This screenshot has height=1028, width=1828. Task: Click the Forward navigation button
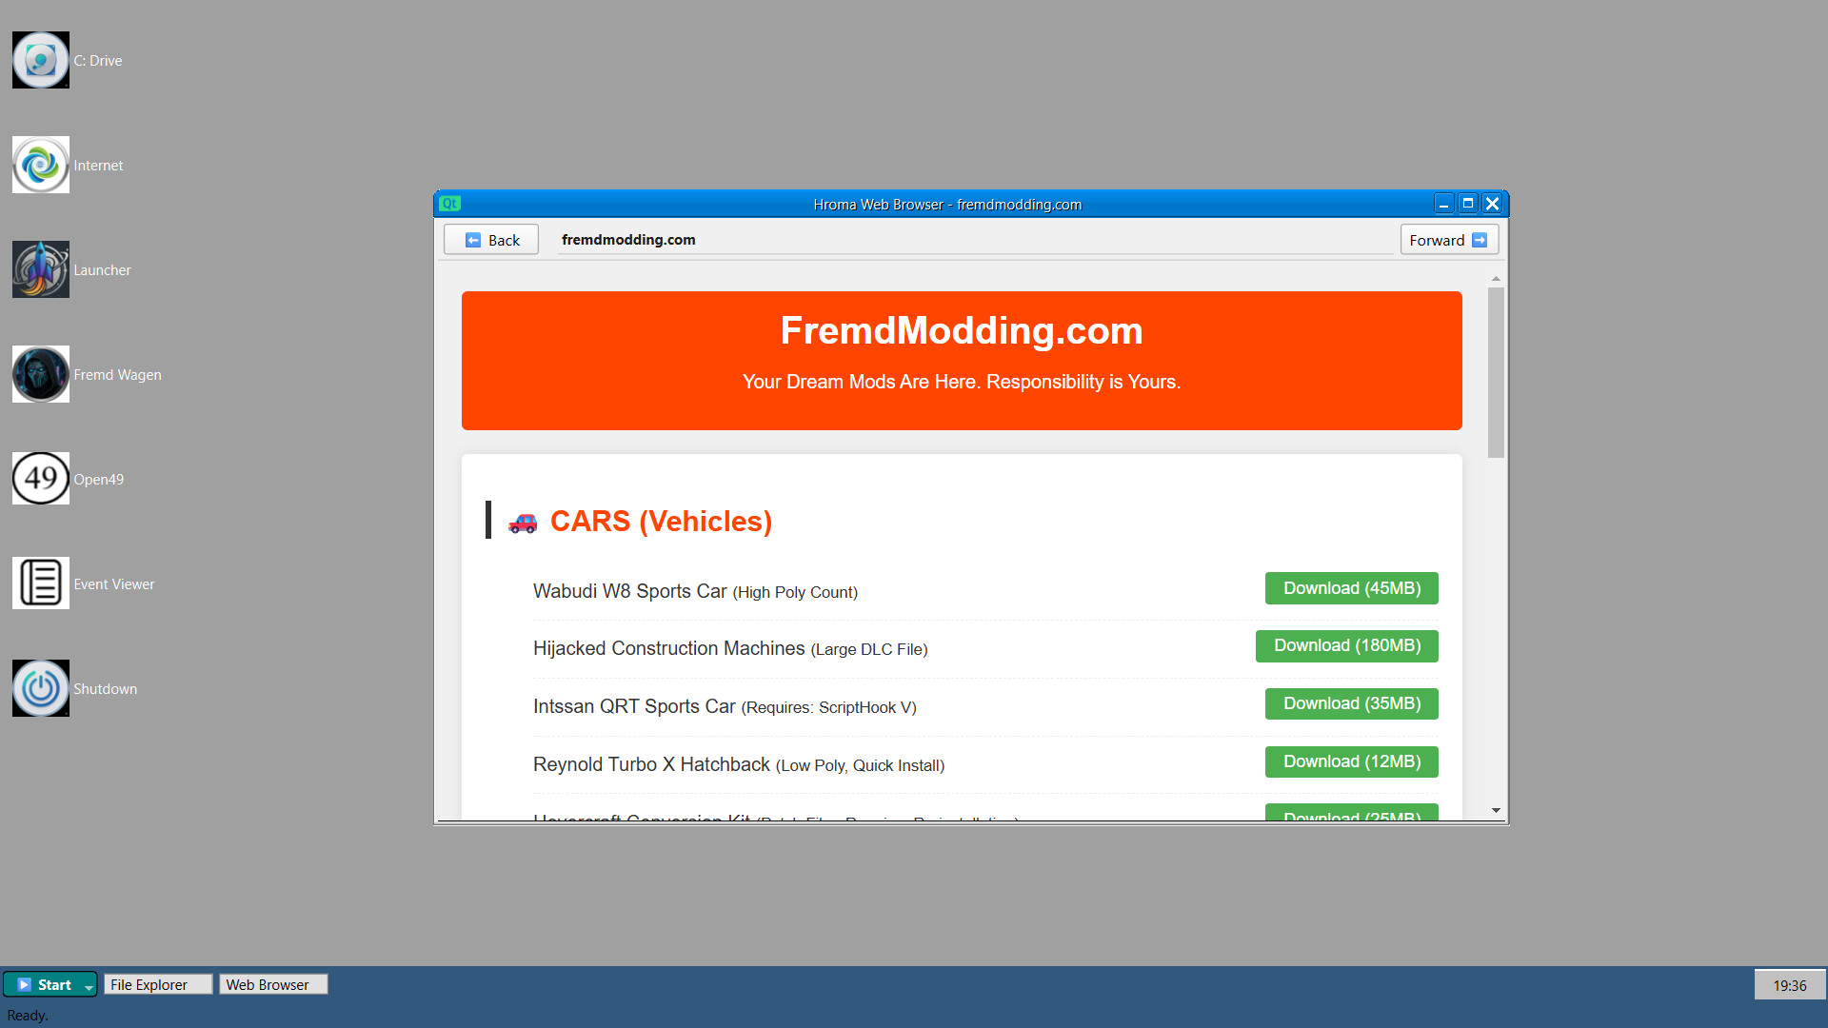1448,239
